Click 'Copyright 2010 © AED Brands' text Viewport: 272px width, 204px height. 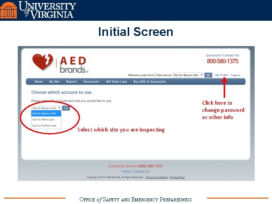coord(115,177)
